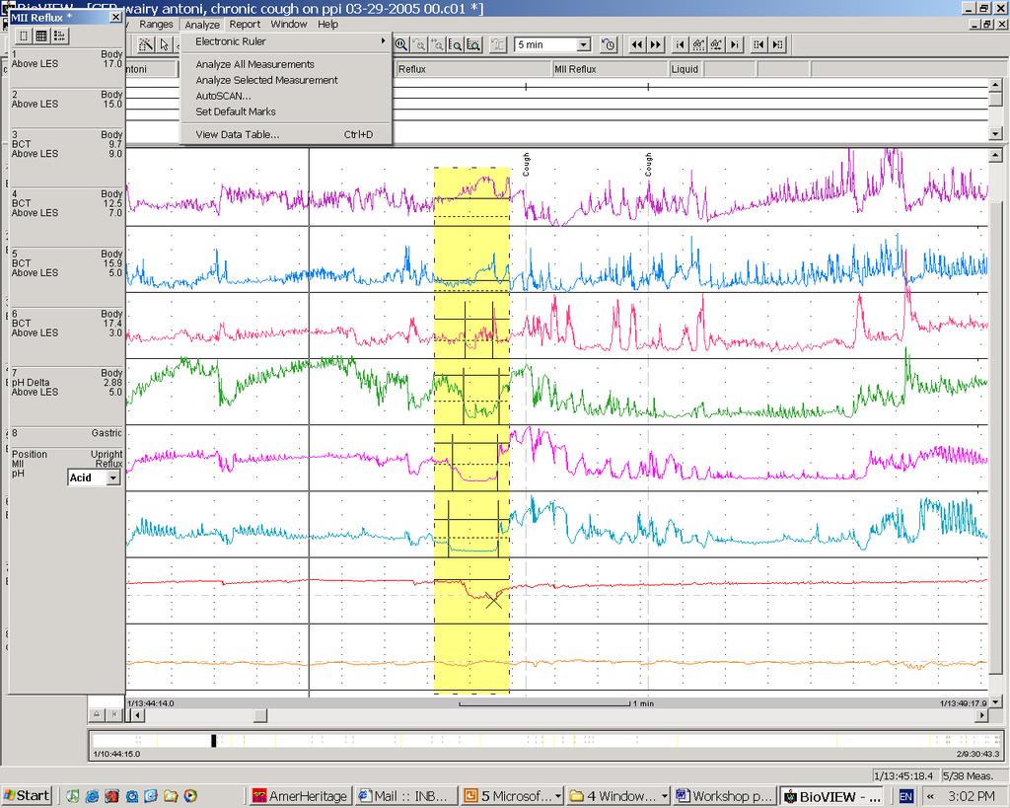1010x808 pixels.
Task: Click the greyed channel scale icon
Action: (x=498, y=44)
